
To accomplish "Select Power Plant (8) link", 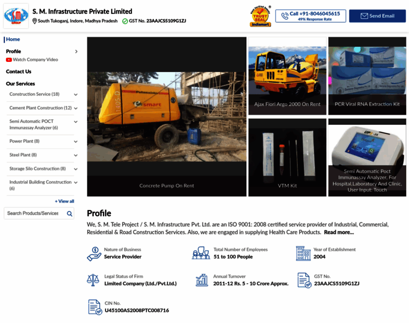I will pos(25,141).
